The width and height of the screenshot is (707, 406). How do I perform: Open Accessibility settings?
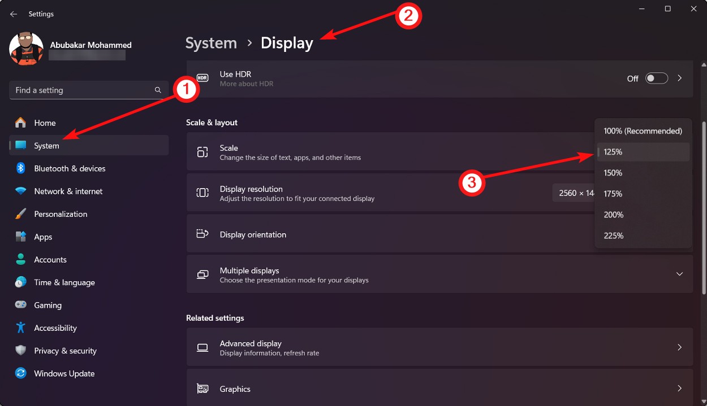(x=55, y=328)
